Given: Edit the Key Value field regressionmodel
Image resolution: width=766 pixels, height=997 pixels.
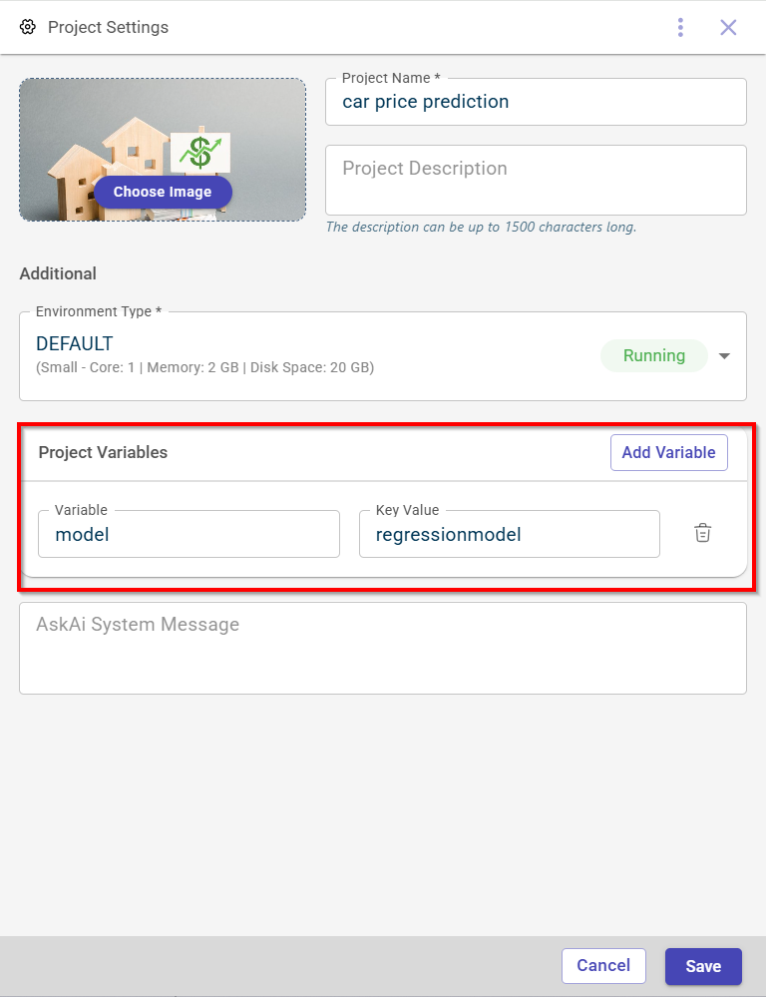Looking at the screenshot, I should [x=509, y=534].
